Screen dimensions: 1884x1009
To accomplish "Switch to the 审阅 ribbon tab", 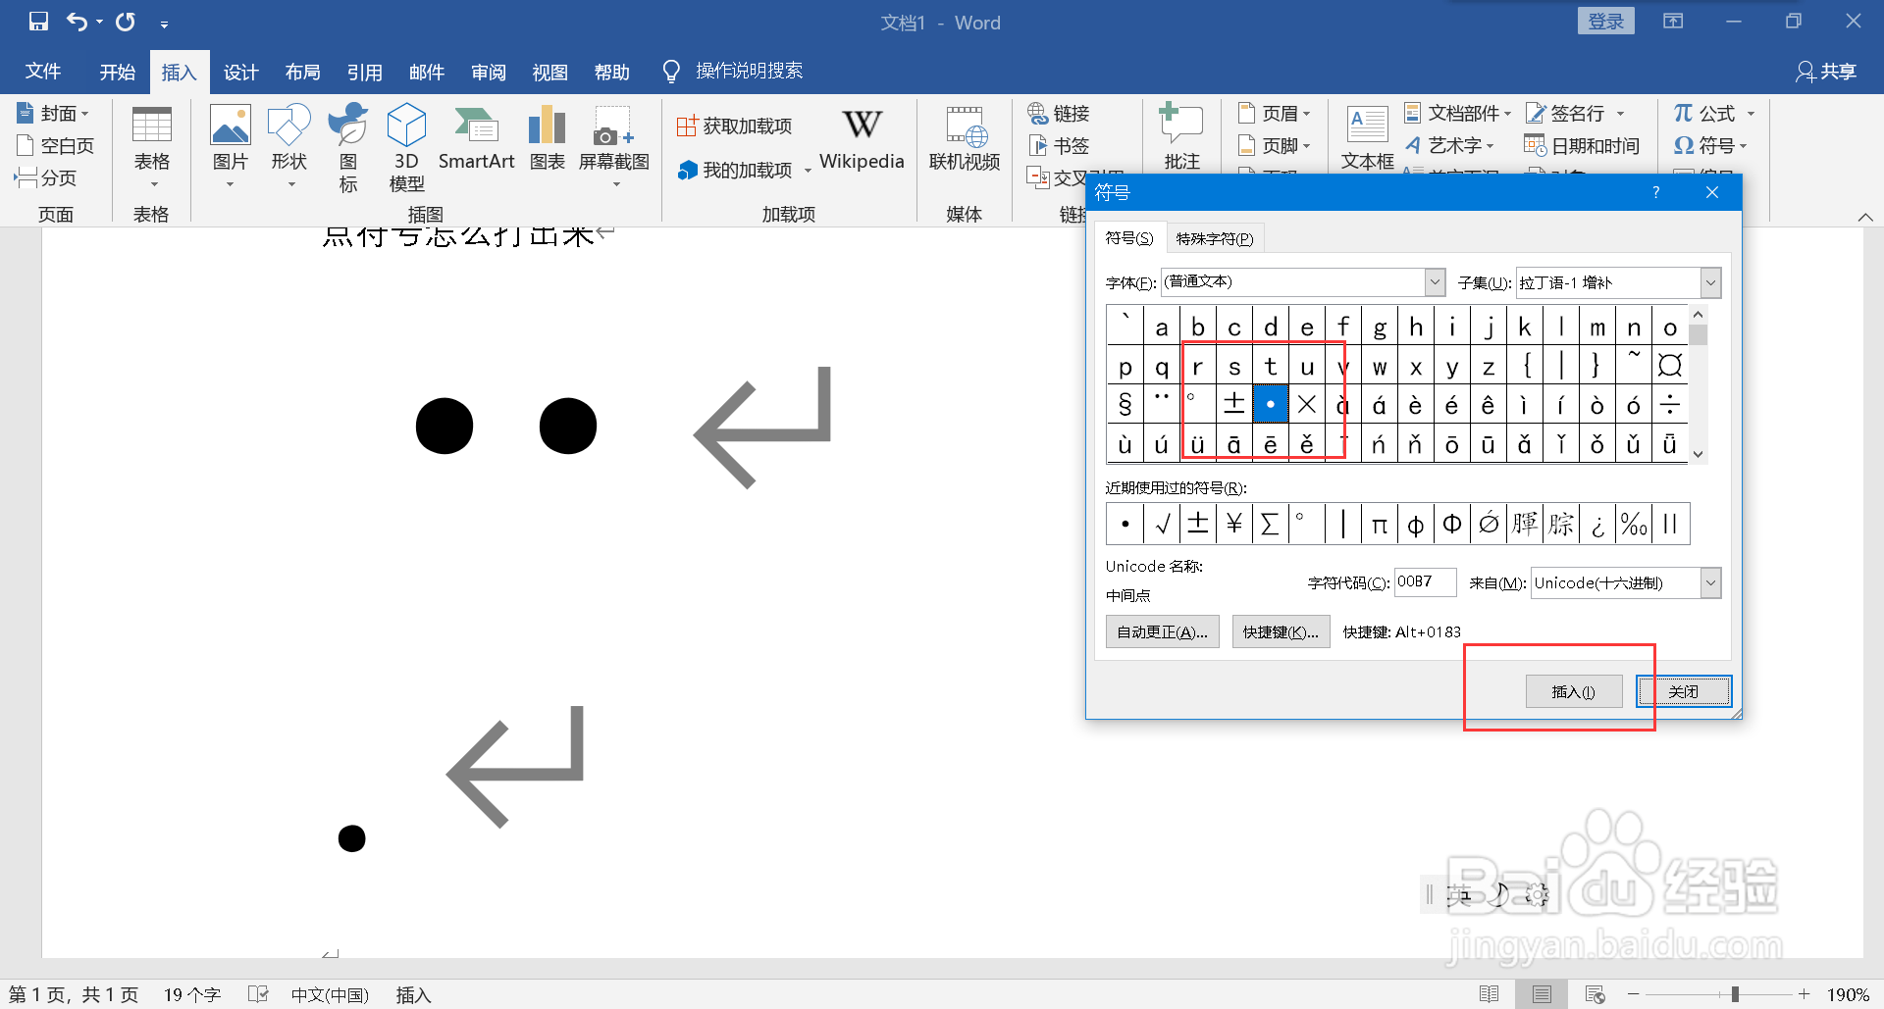I will point(488,71).
